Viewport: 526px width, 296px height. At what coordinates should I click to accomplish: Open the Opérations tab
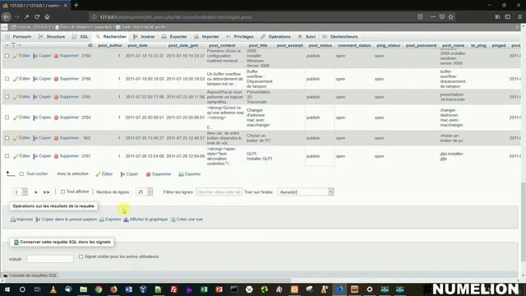point(275,36)
